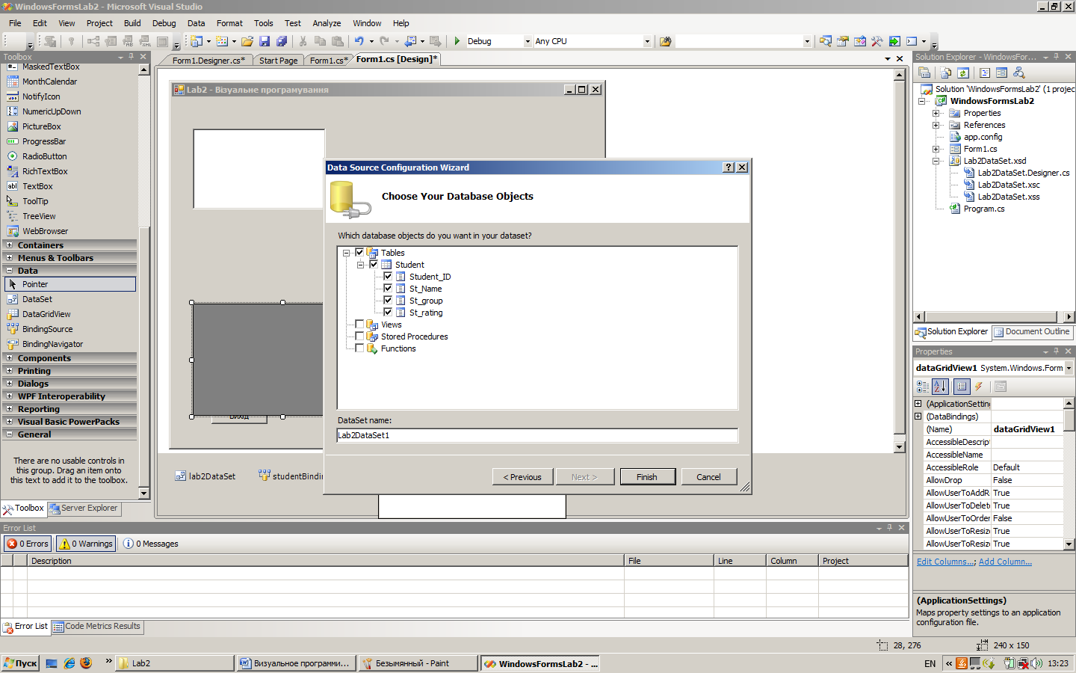Screen dimensions: 1076x673
Task: Click the lab2DataSet component tray item
Action: coord(205,476)
